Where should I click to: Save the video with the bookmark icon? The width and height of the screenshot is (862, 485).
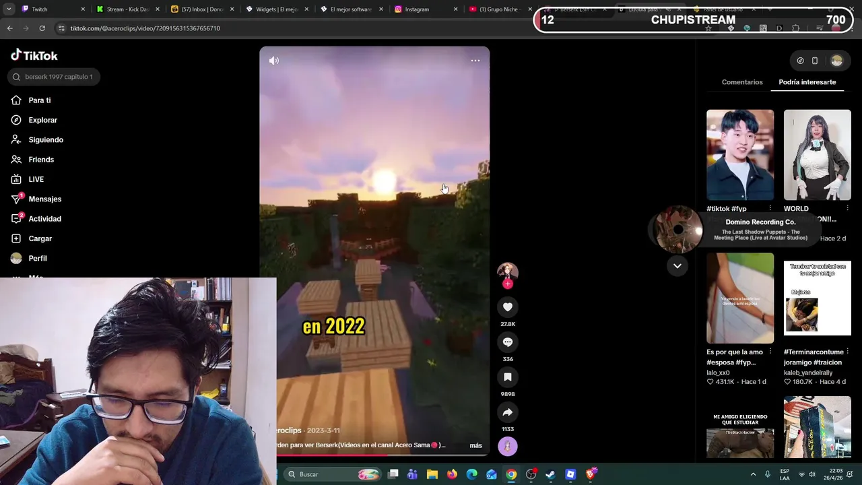click(x=508, y=377)
